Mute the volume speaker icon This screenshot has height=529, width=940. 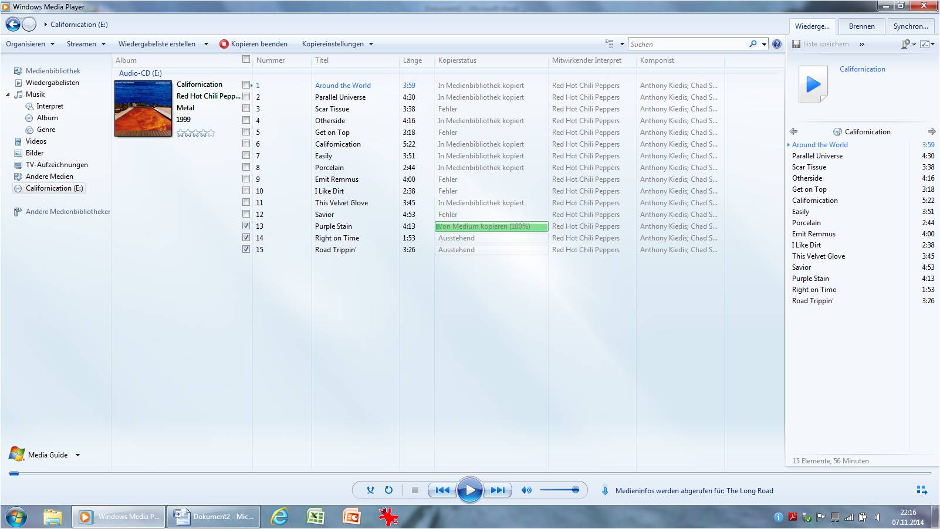[526, 490]
